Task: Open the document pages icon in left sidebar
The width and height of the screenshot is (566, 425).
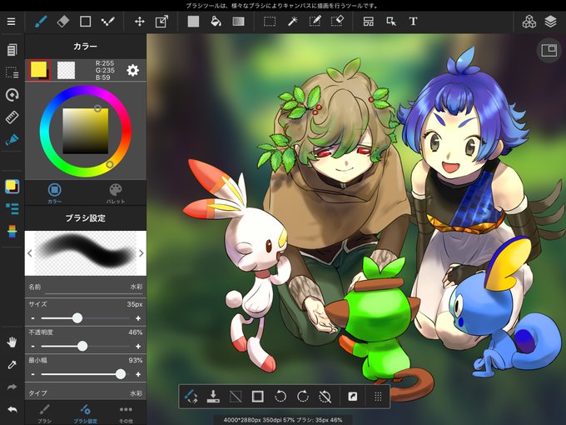Action: (12, 49)
